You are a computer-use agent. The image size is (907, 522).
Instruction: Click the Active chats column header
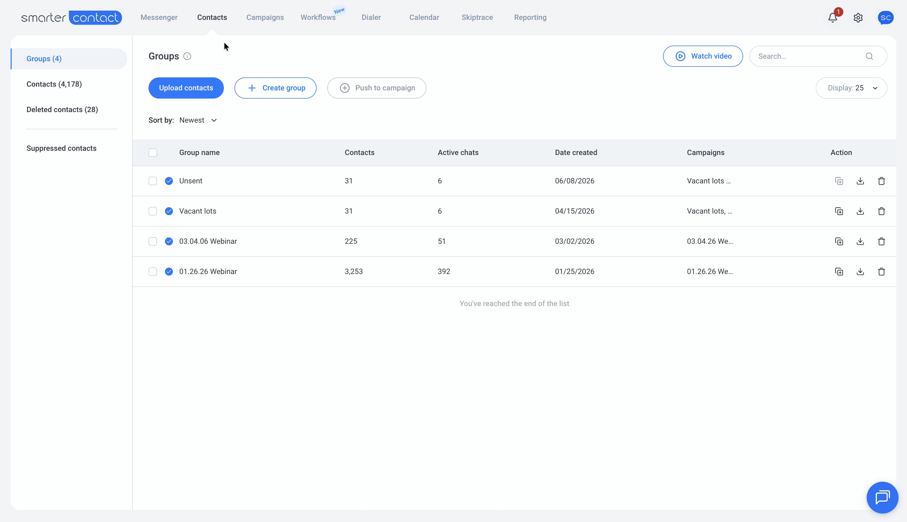point(458,153)
